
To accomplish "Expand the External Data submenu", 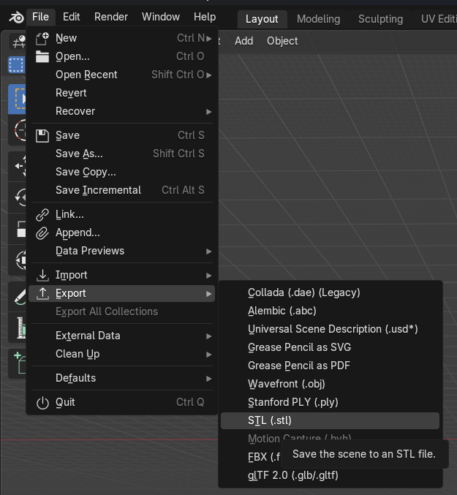I will (x=122, y=336).
